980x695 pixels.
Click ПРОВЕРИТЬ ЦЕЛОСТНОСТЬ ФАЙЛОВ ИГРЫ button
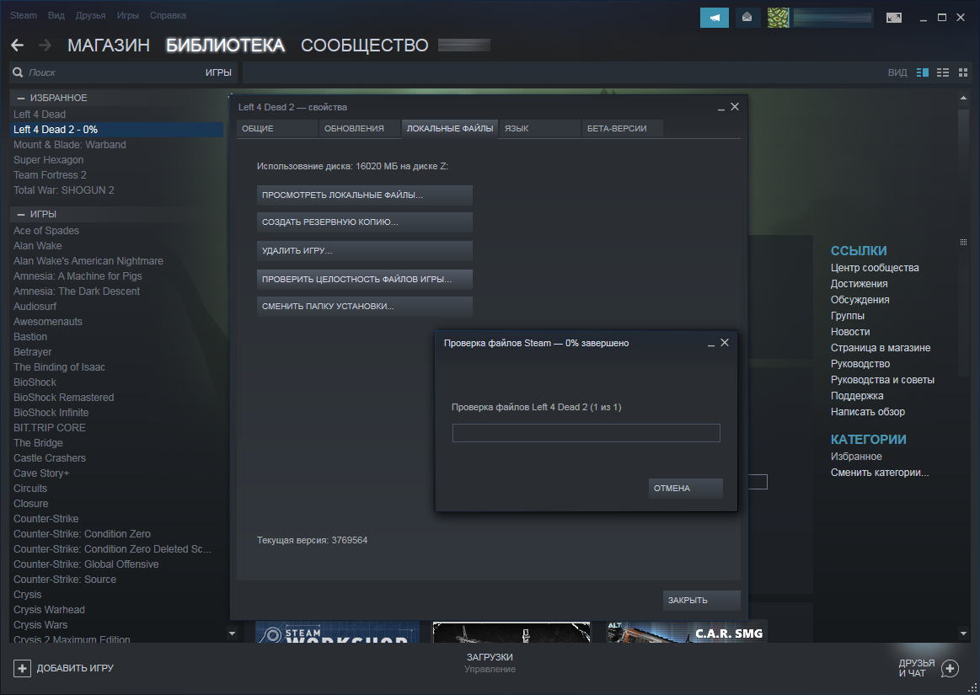364,280
